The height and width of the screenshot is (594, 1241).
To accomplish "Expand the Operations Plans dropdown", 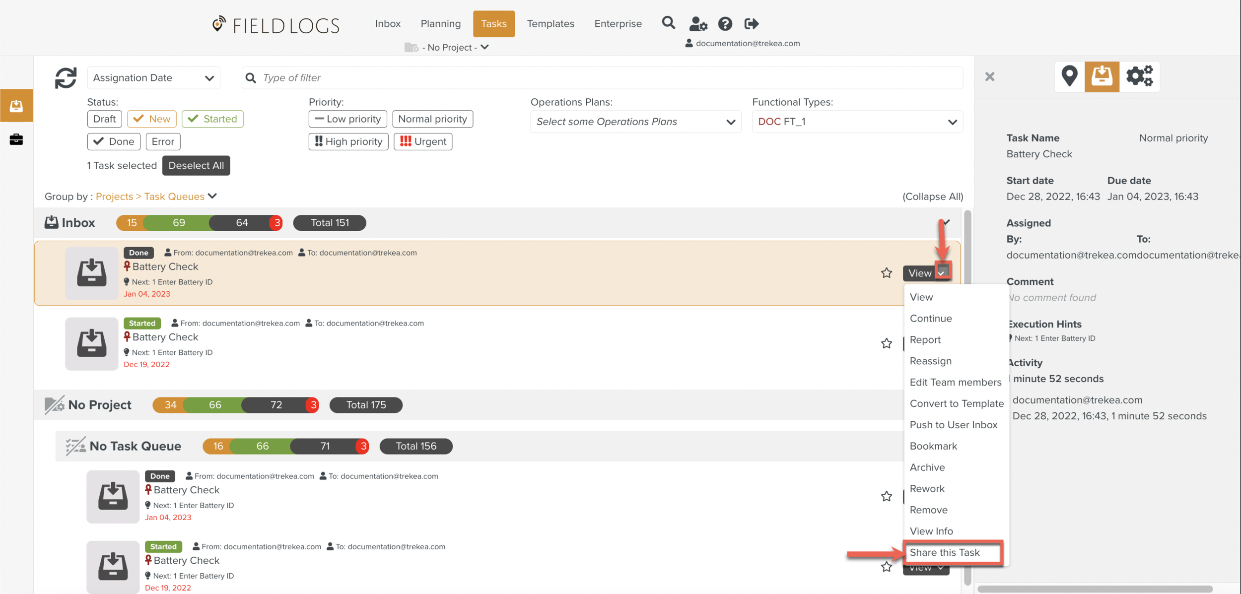I will (635, 122).
